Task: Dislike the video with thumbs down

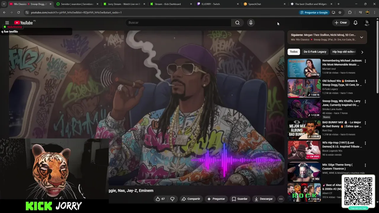Action: [172, 199]
